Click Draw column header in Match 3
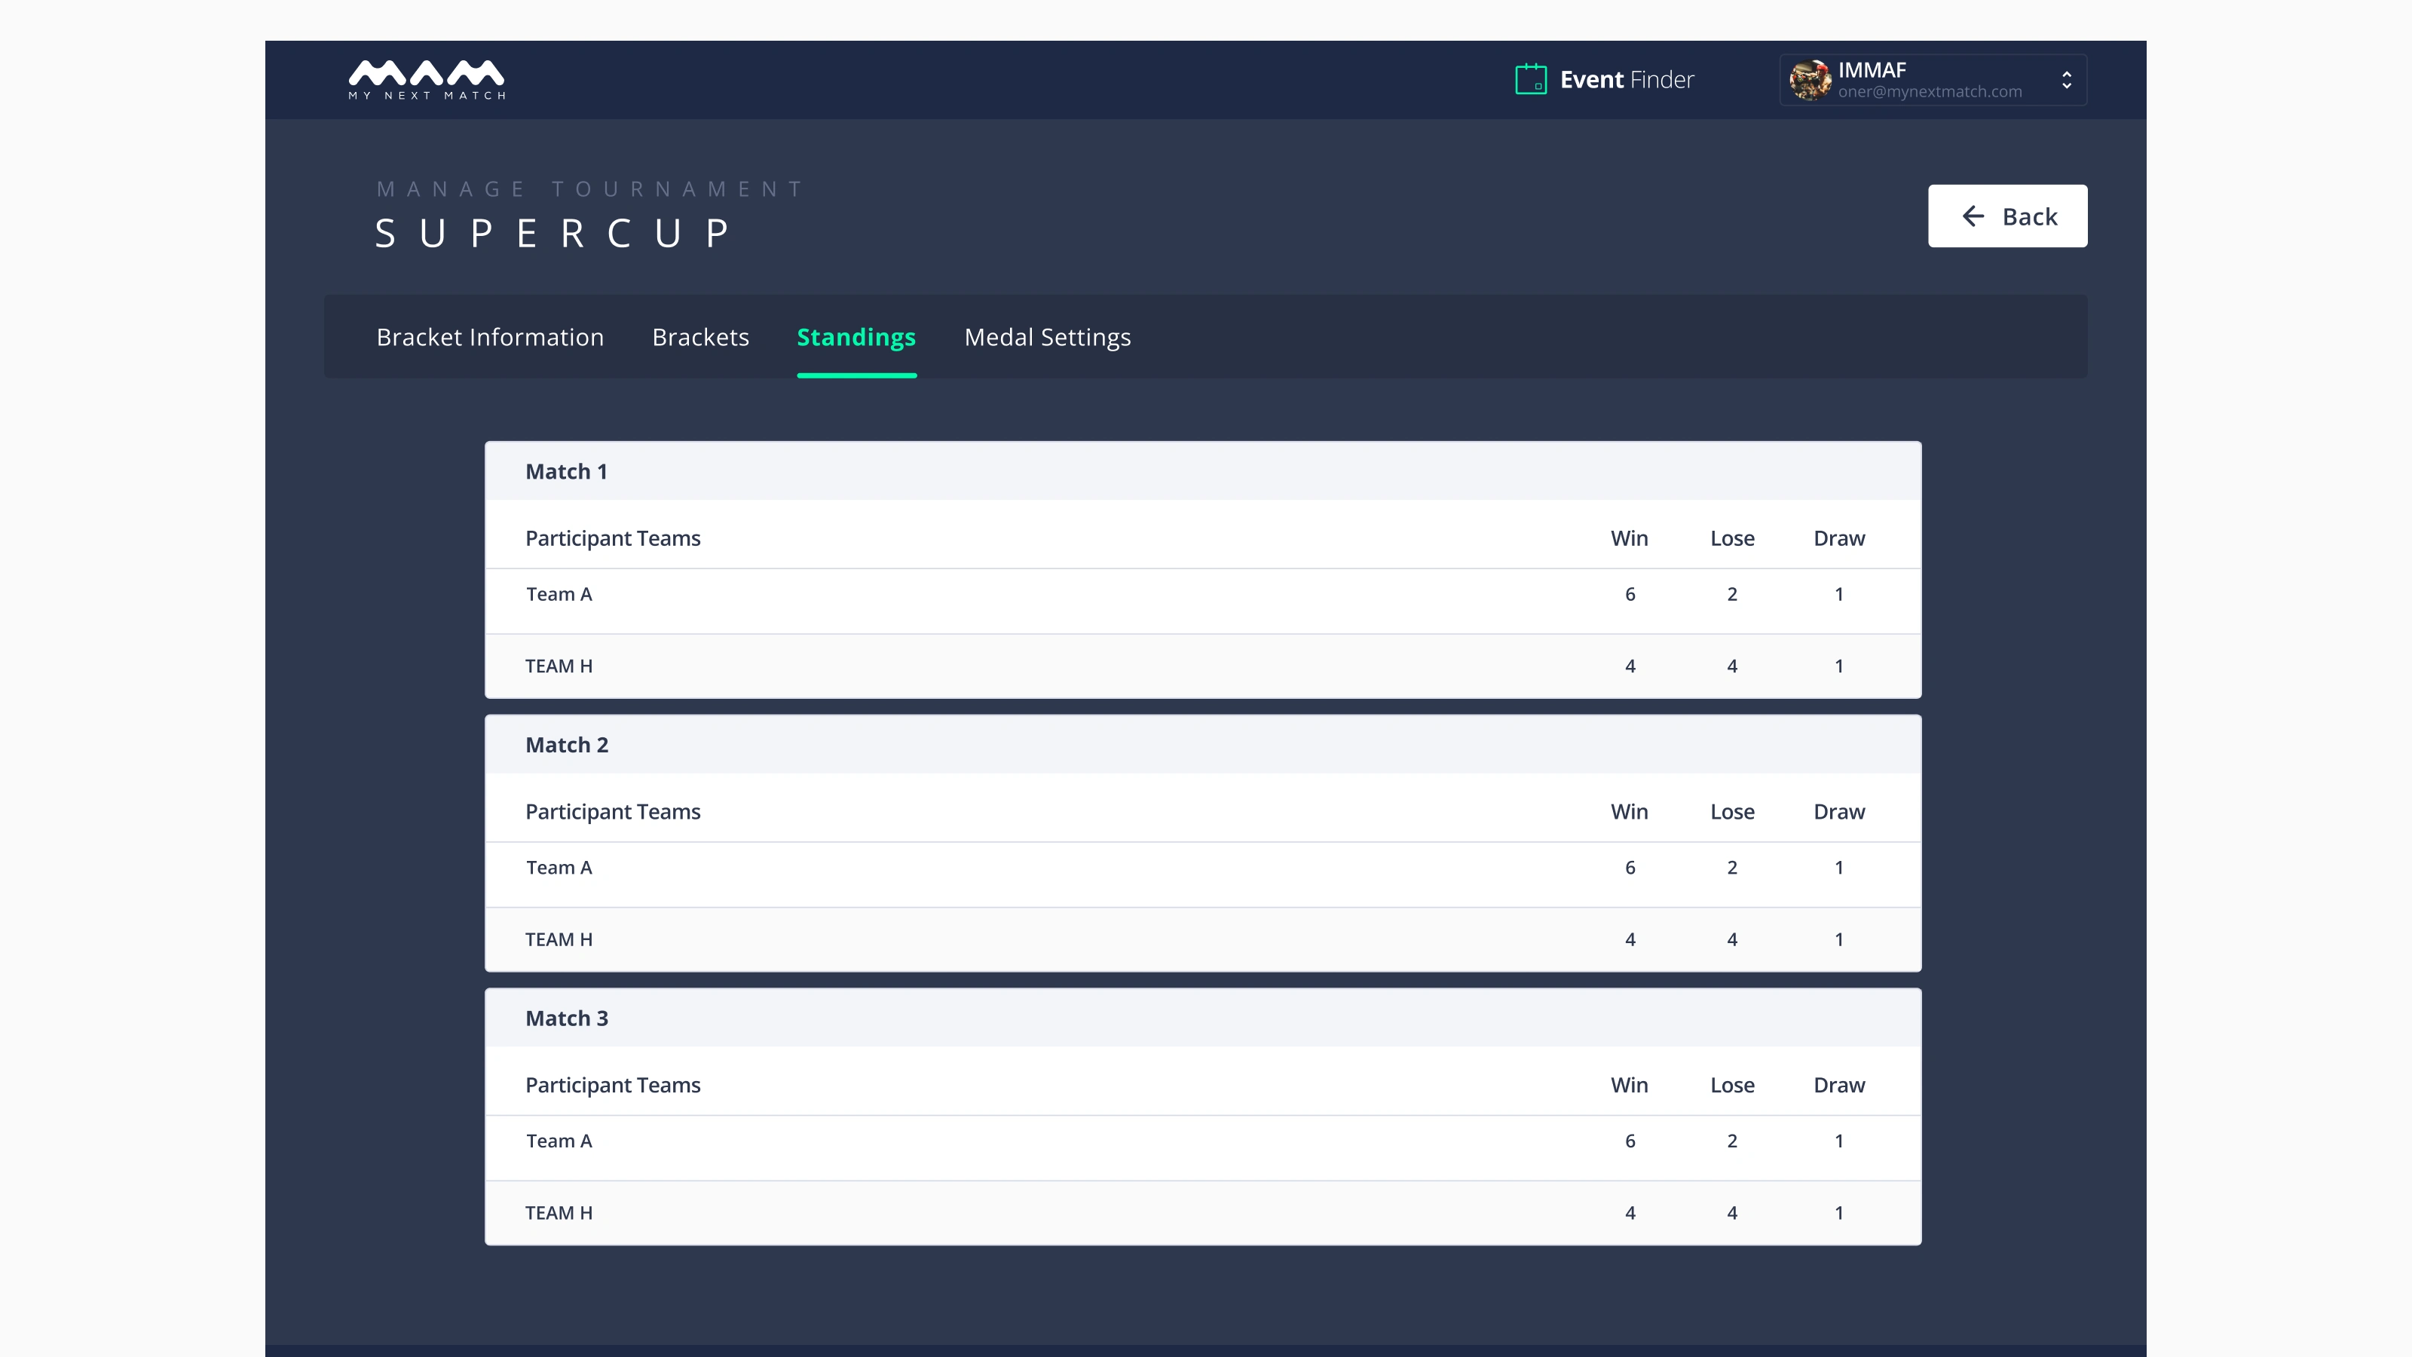2412x1357 pixels. tap(1839, 1086)
